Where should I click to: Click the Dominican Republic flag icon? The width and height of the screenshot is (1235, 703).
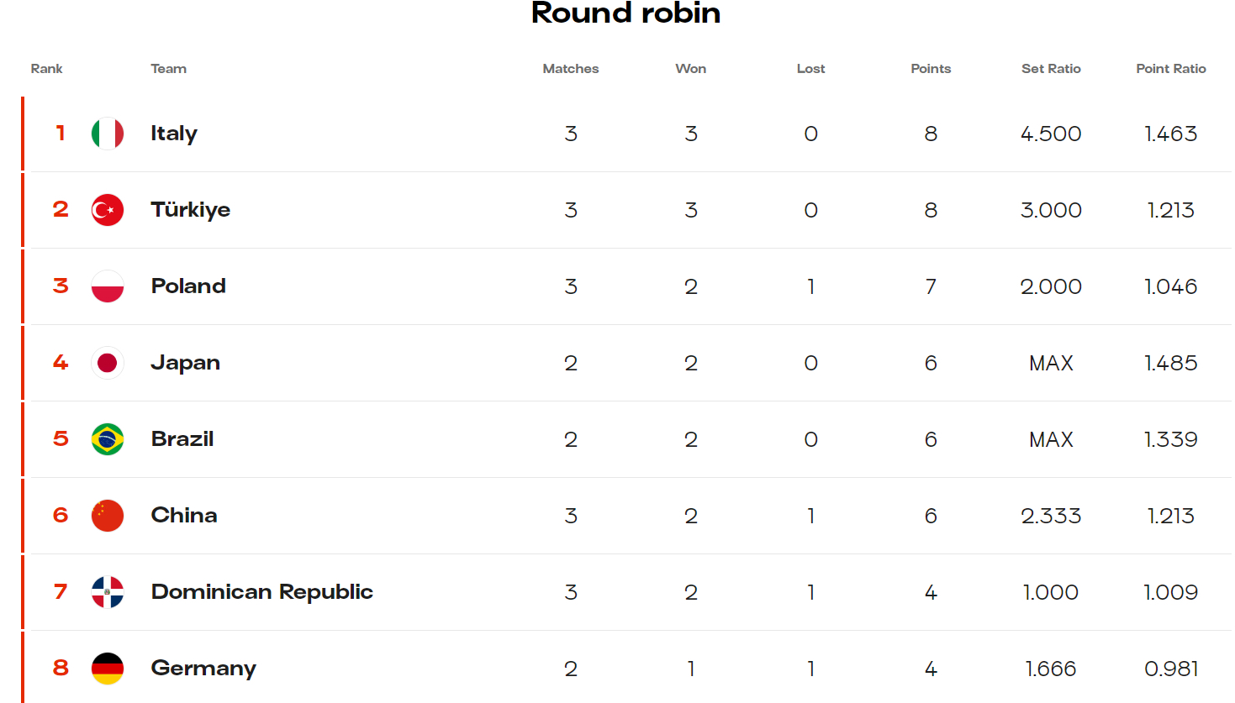click(x=108, y=592)
